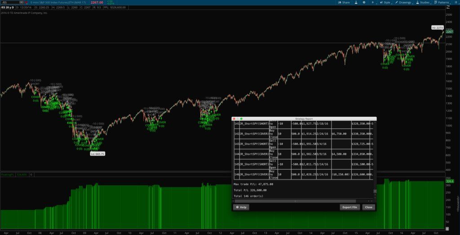This screenshot has width=460, height=235.
Task: Click the /ES symbol input field
Action: [x=10, y=2]
